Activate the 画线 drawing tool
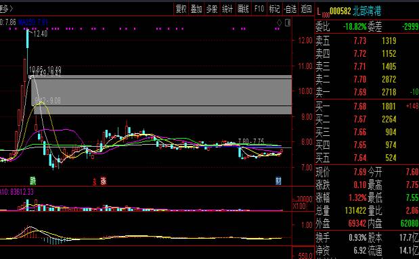Viewport: 419px width, 259px height. [x=243, y=9]
